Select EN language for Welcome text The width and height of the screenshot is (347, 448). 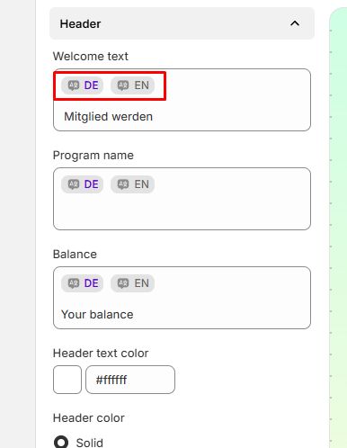tap(132, 85)
